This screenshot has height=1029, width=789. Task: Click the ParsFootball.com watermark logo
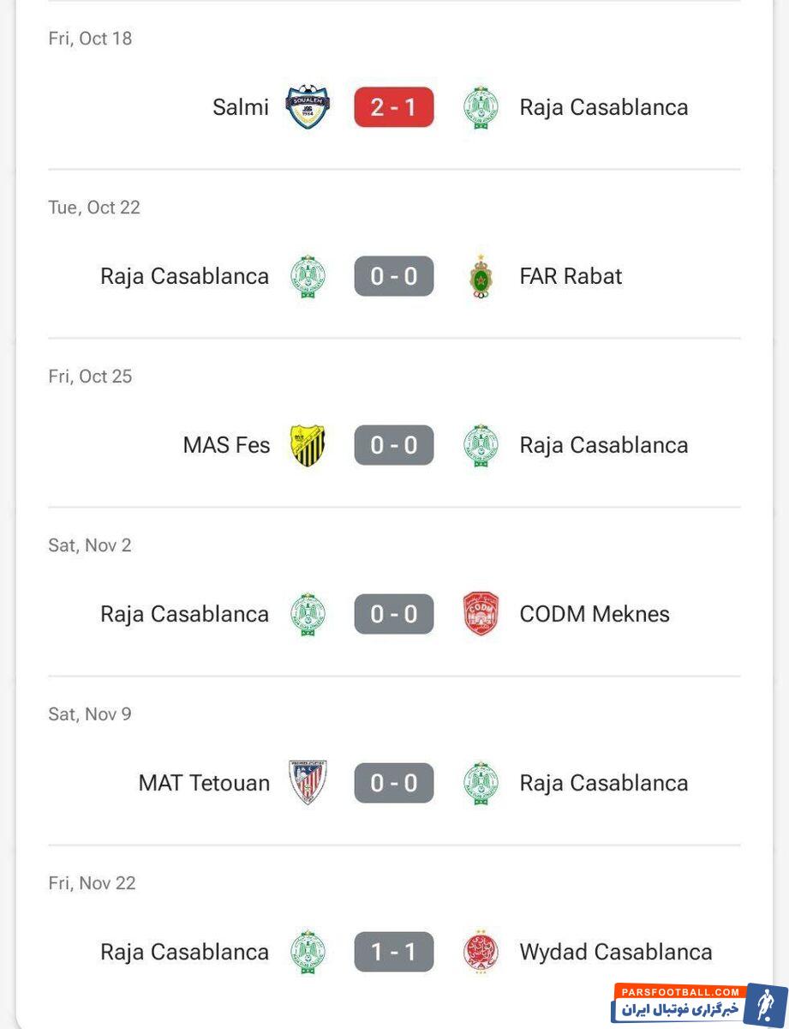point(698,1003)
